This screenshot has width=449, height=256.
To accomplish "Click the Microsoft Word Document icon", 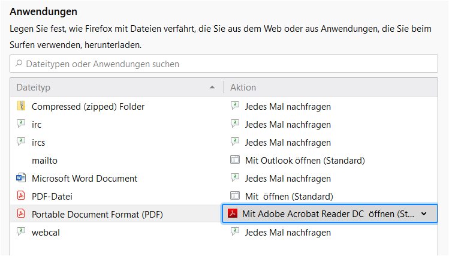I will point(21,178).
